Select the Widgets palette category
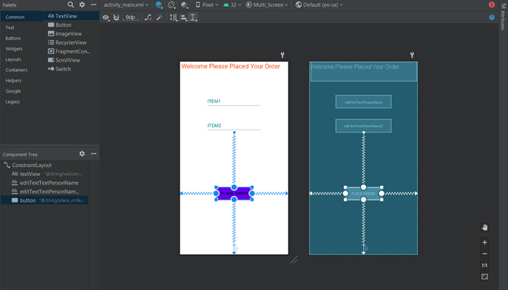This screenshot has width=508, height=290. [14, 49]
